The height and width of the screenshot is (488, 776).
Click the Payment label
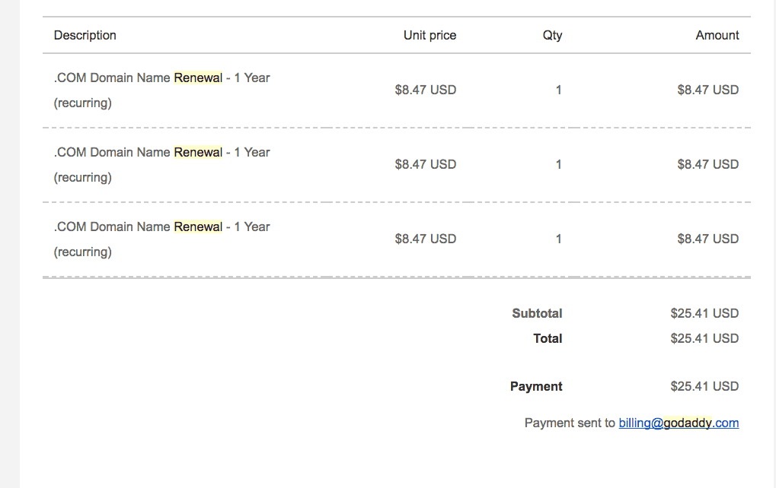pyautogui.click(x=536, y=387)
